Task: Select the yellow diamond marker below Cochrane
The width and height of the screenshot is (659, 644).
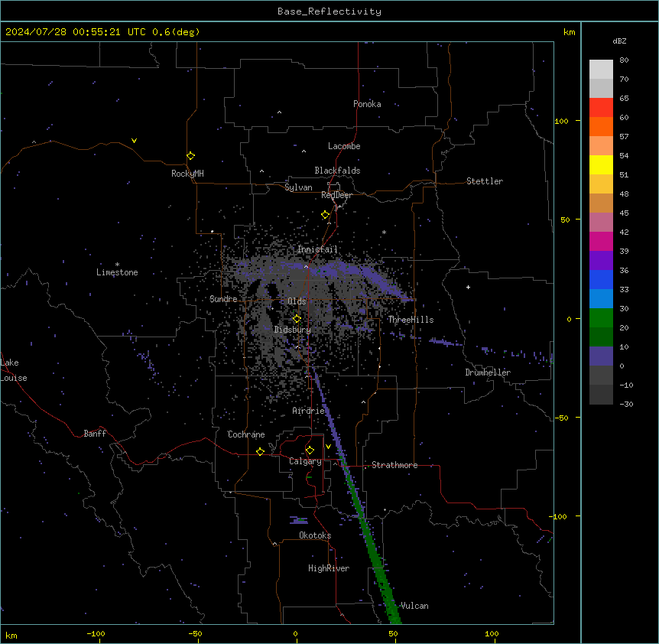Action: pos(260,451)
